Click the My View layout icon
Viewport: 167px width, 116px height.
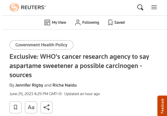coord(47,22)
